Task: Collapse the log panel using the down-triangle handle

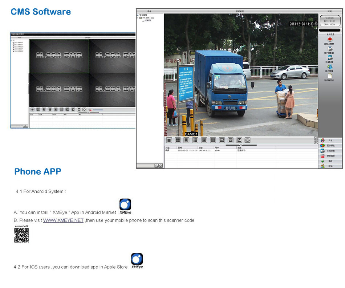Action: [241, 145]
